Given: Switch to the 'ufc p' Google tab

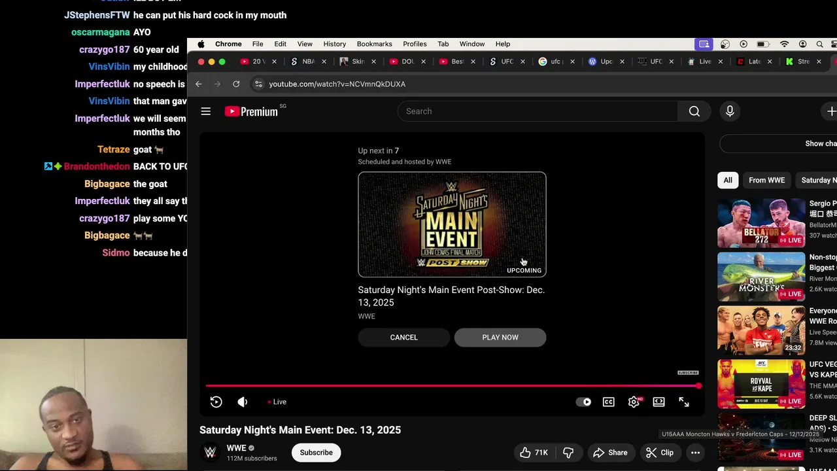Looking at the screenshot, I should [555, 61].
